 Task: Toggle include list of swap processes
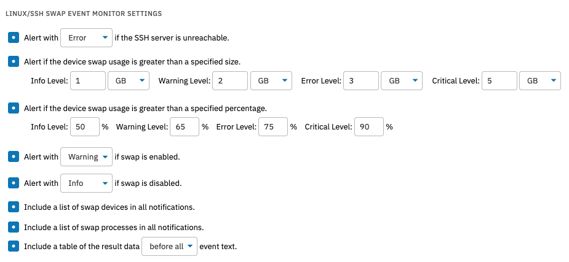coord(14,227)
